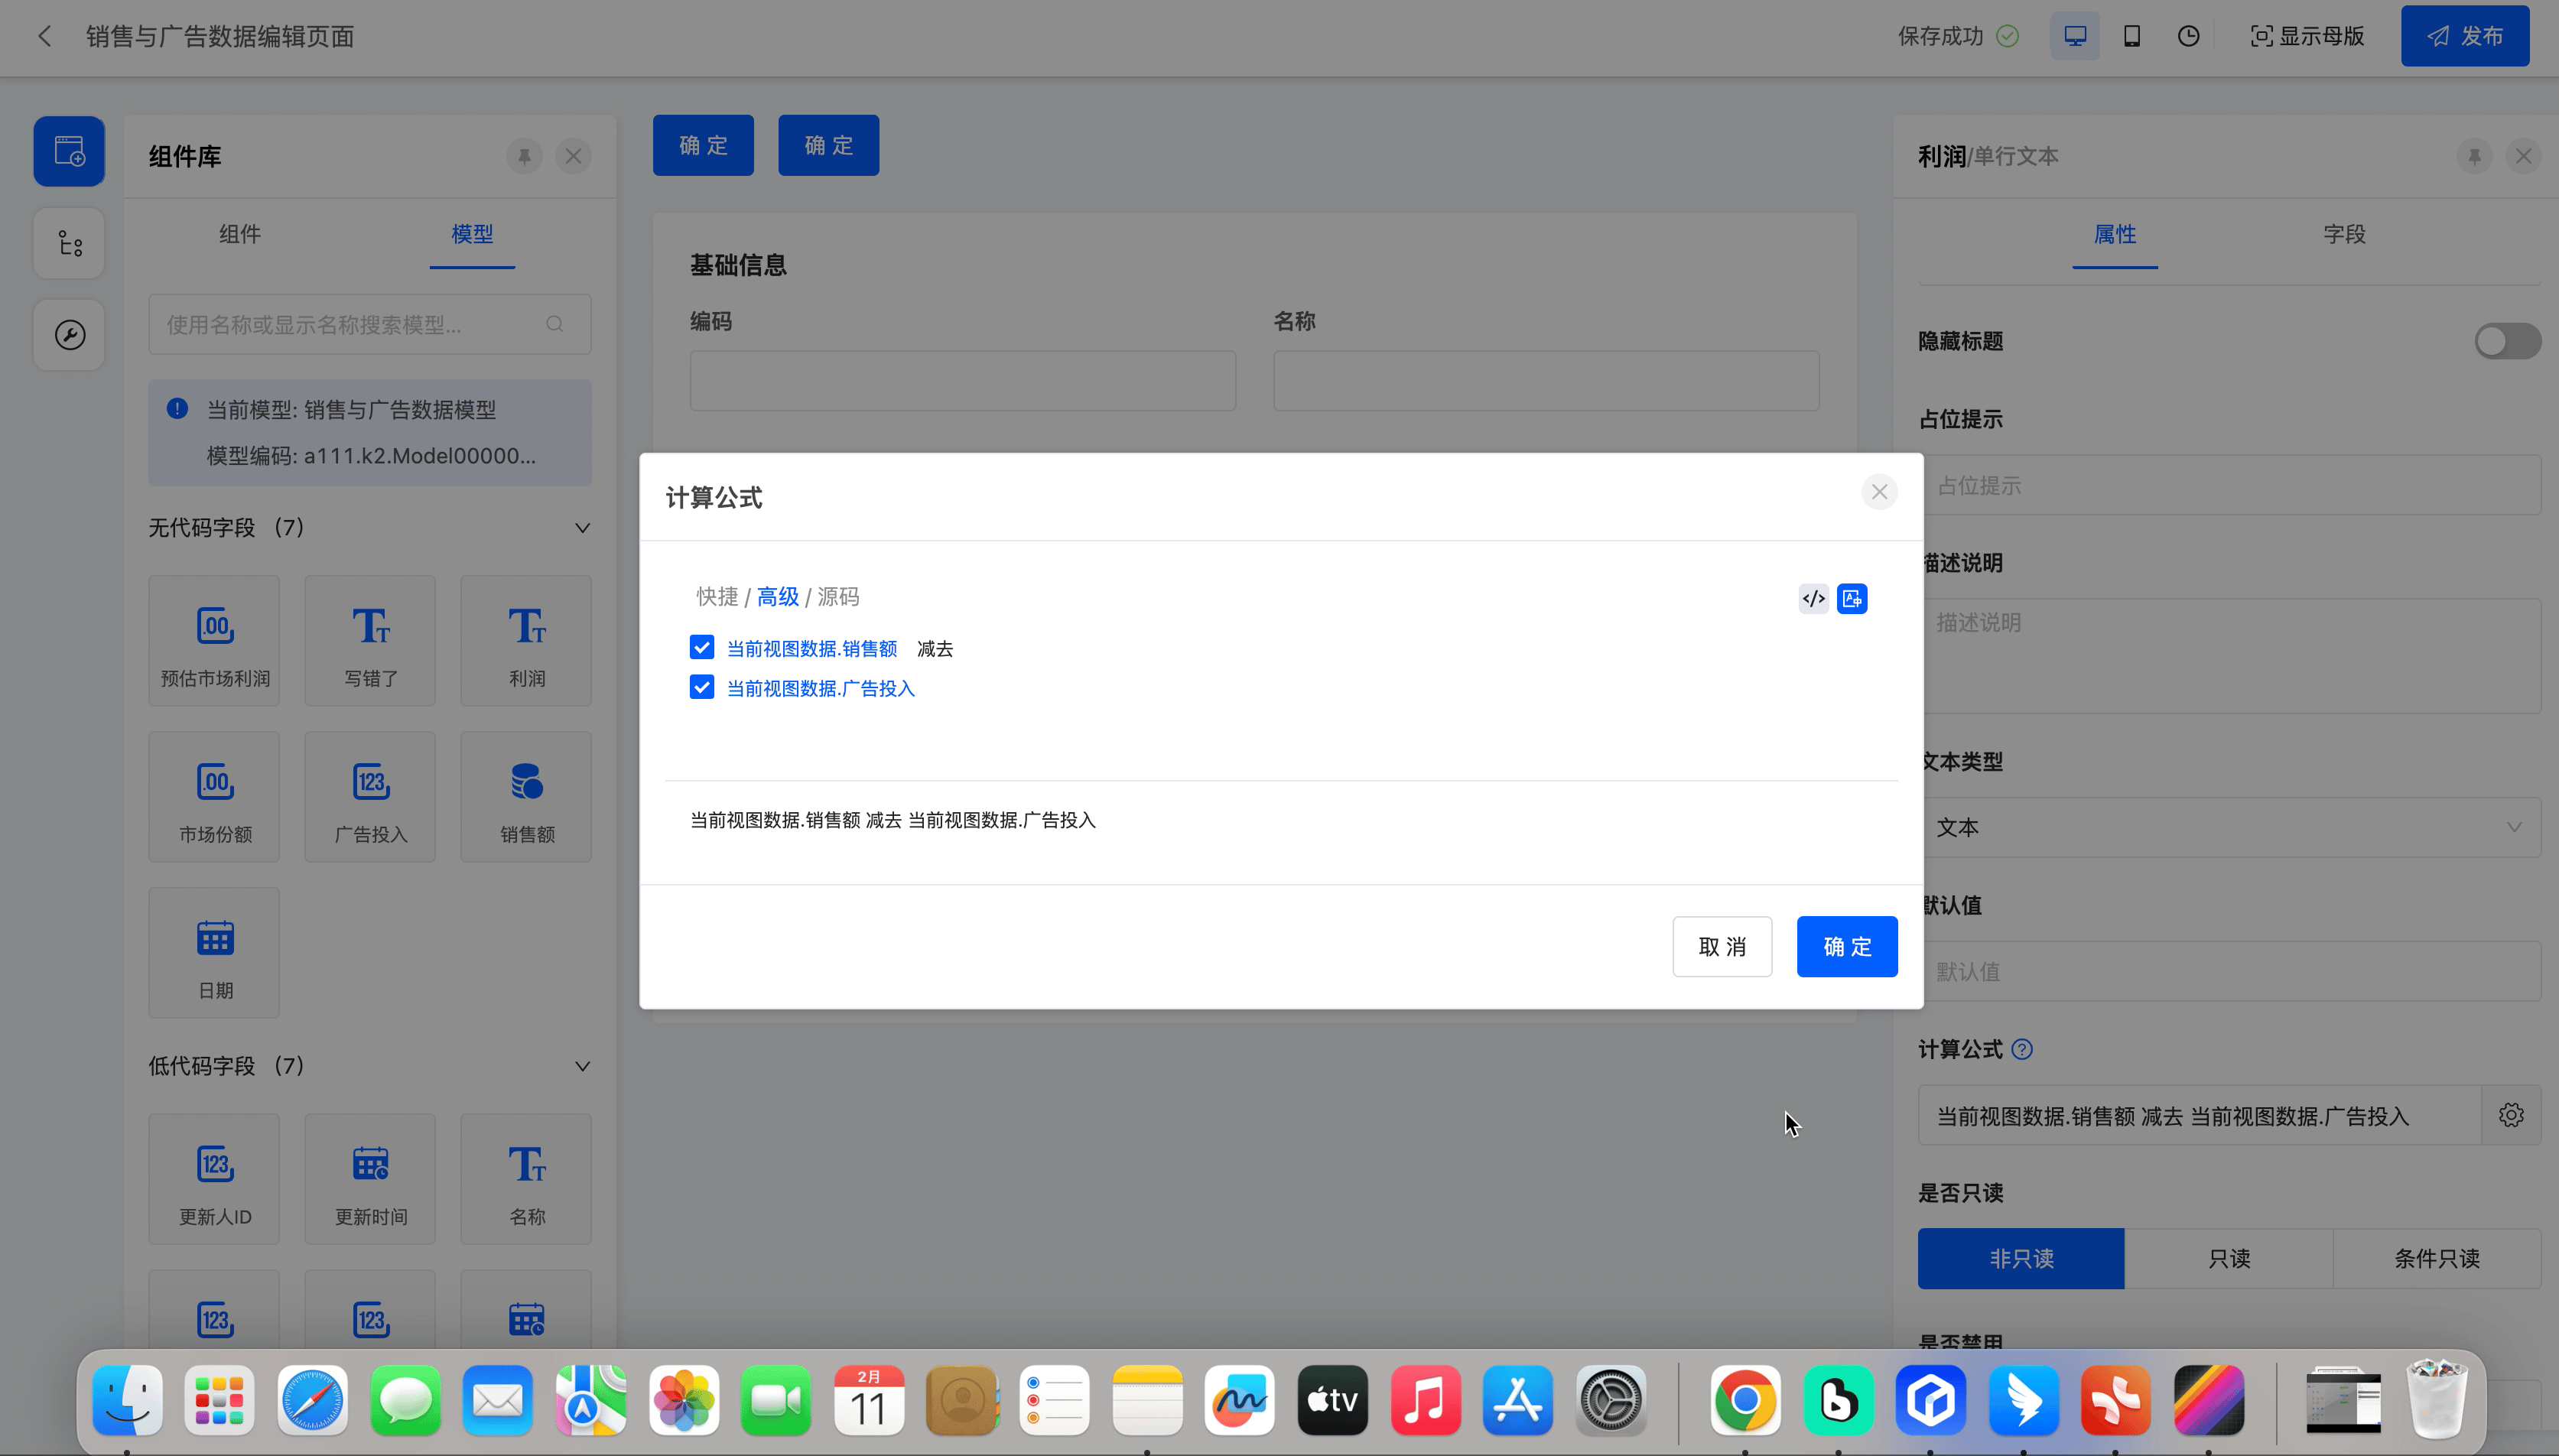Open the history clock icon in top bar
This screenshot has width=2559, height=1456.
(2189, 36)
